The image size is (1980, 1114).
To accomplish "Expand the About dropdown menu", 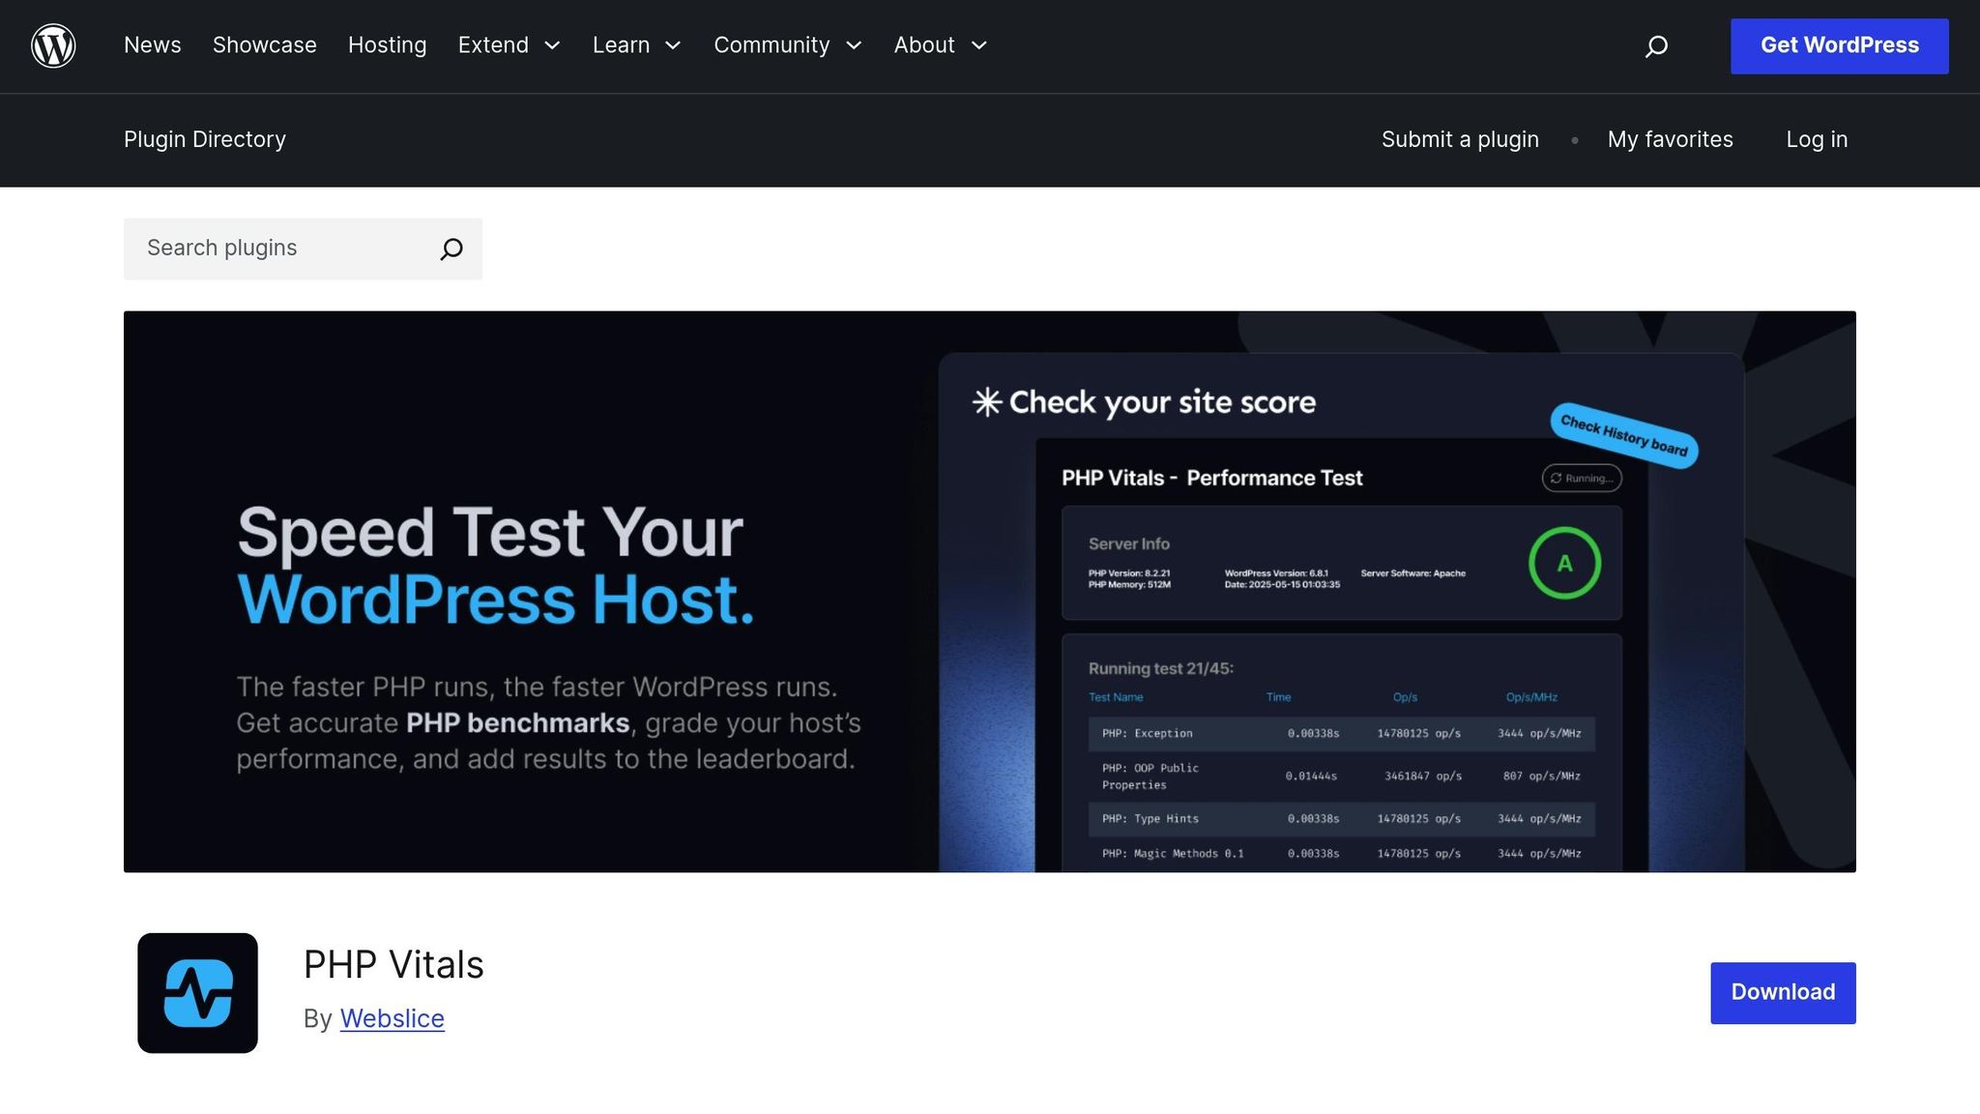I will pos(940,45).
